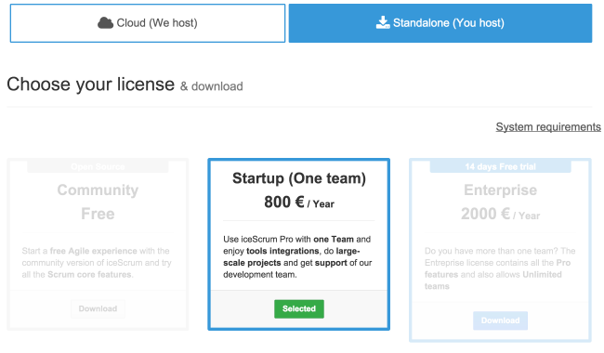Image resolution: width=604 pixels, height=353 pixels.
Task: Download the Enterprise license trial
Action: [x=500, y=320]
